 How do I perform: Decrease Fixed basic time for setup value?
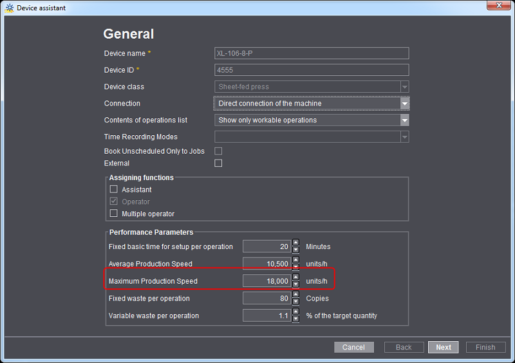296,250
